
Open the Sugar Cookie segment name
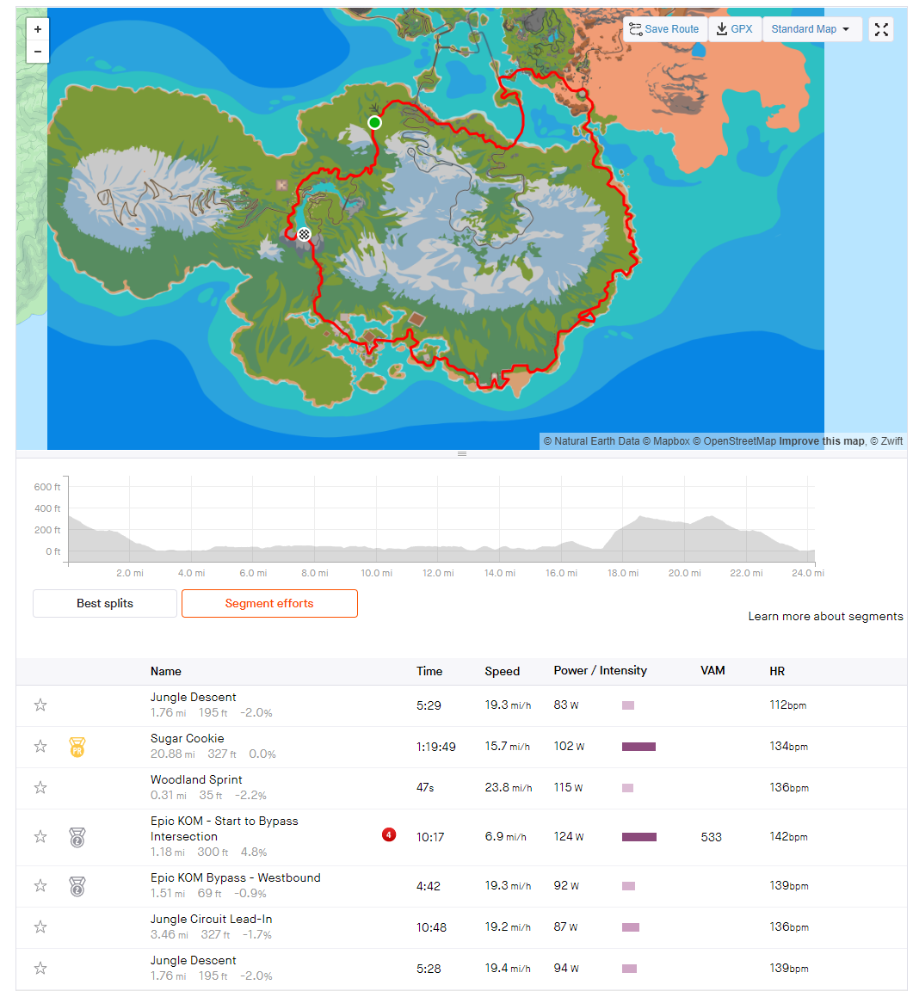click(187, 738)
